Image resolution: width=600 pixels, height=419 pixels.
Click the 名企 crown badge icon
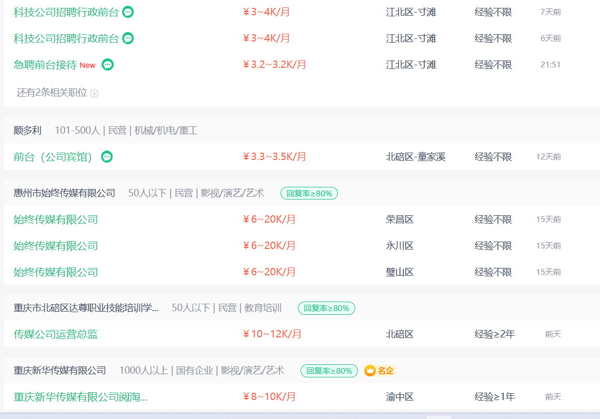click(369, 371)
